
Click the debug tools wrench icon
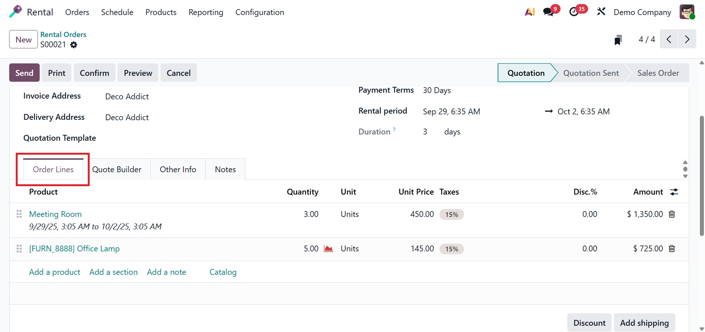tap(601, 12)
